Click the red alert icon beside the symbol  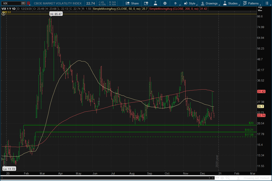(28, 3)
